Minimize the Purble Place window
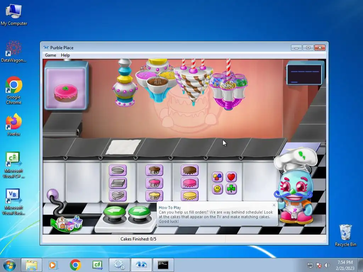This screenshot has width=363, height=272. click(x=296, y=48)
